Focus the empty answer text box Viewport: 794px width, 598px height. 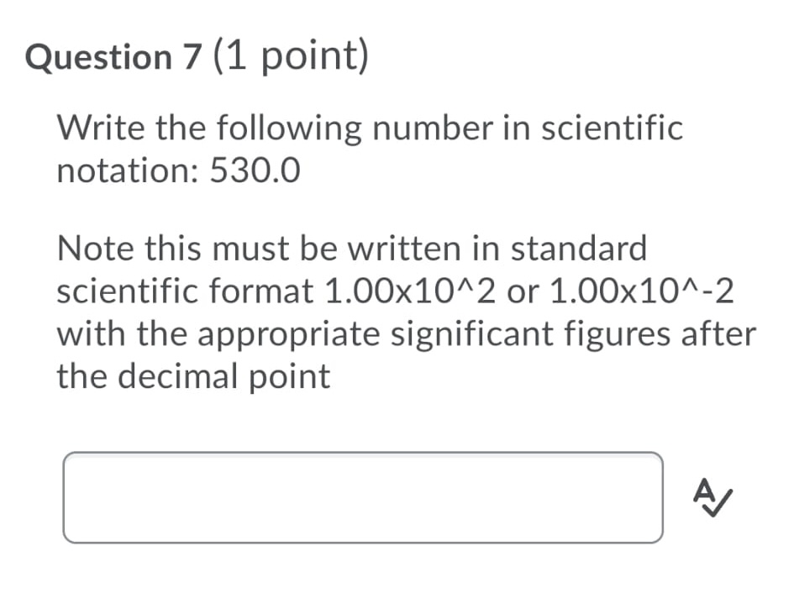pos(362,498)
